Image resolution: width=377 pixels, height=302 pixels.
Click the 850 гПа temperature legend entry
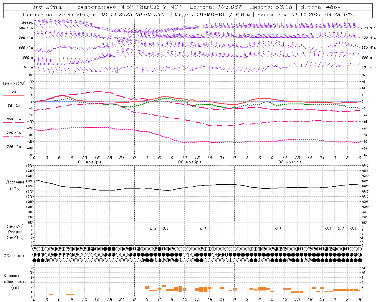click(x=14, y=119)
